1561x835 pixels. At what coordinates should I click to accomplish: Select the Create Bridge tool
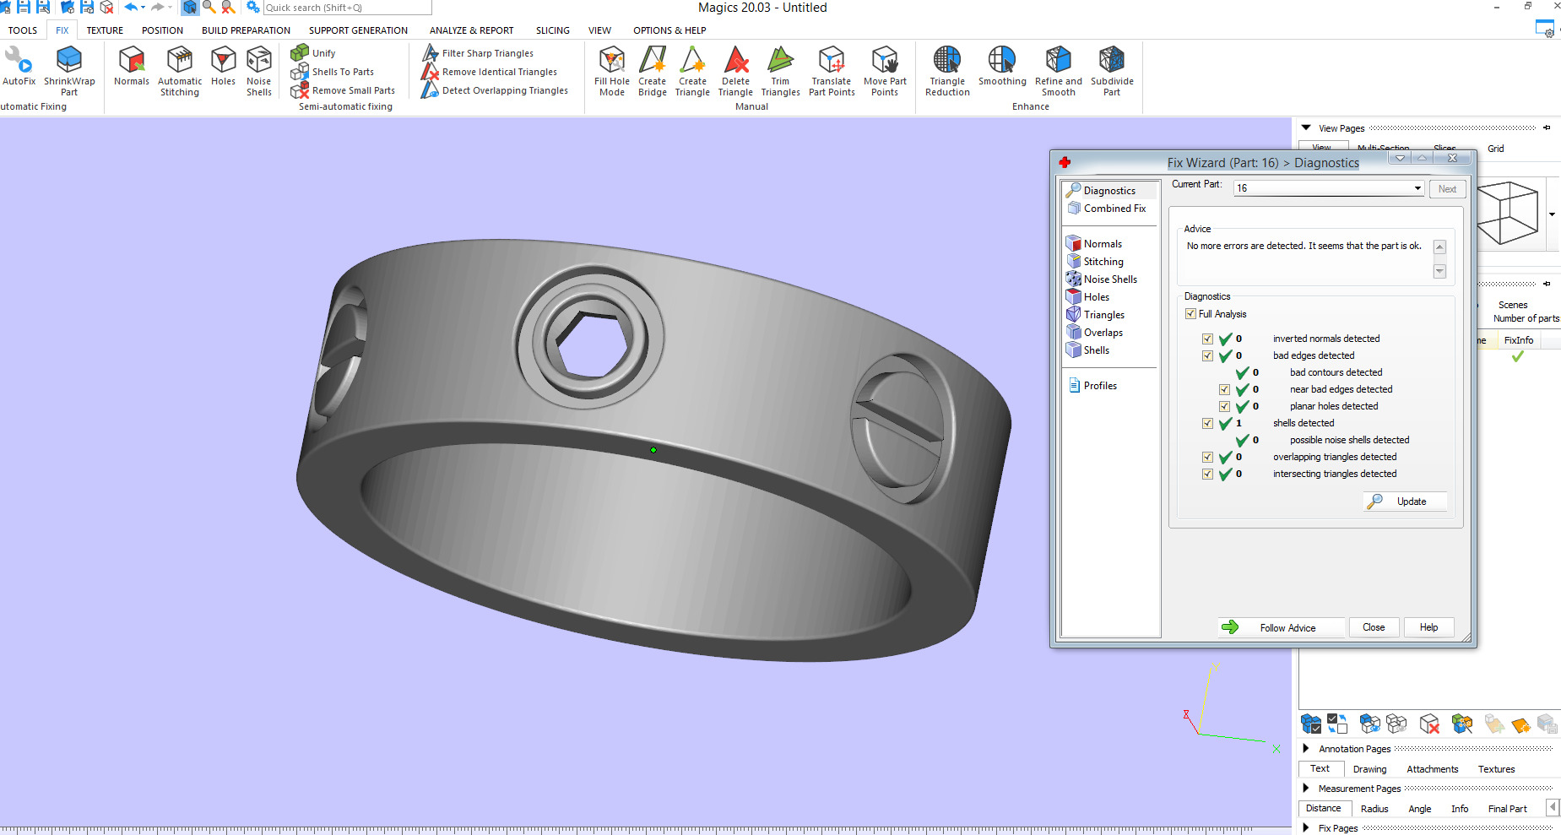click(x=653, y=71)
